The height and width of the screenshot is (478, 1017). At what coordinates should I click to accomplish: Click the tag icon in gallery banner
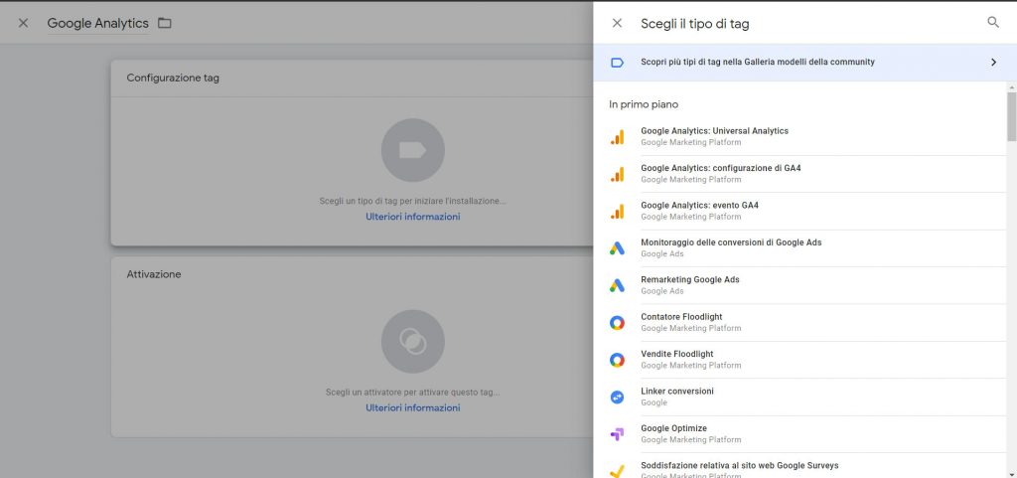point(618,63)
